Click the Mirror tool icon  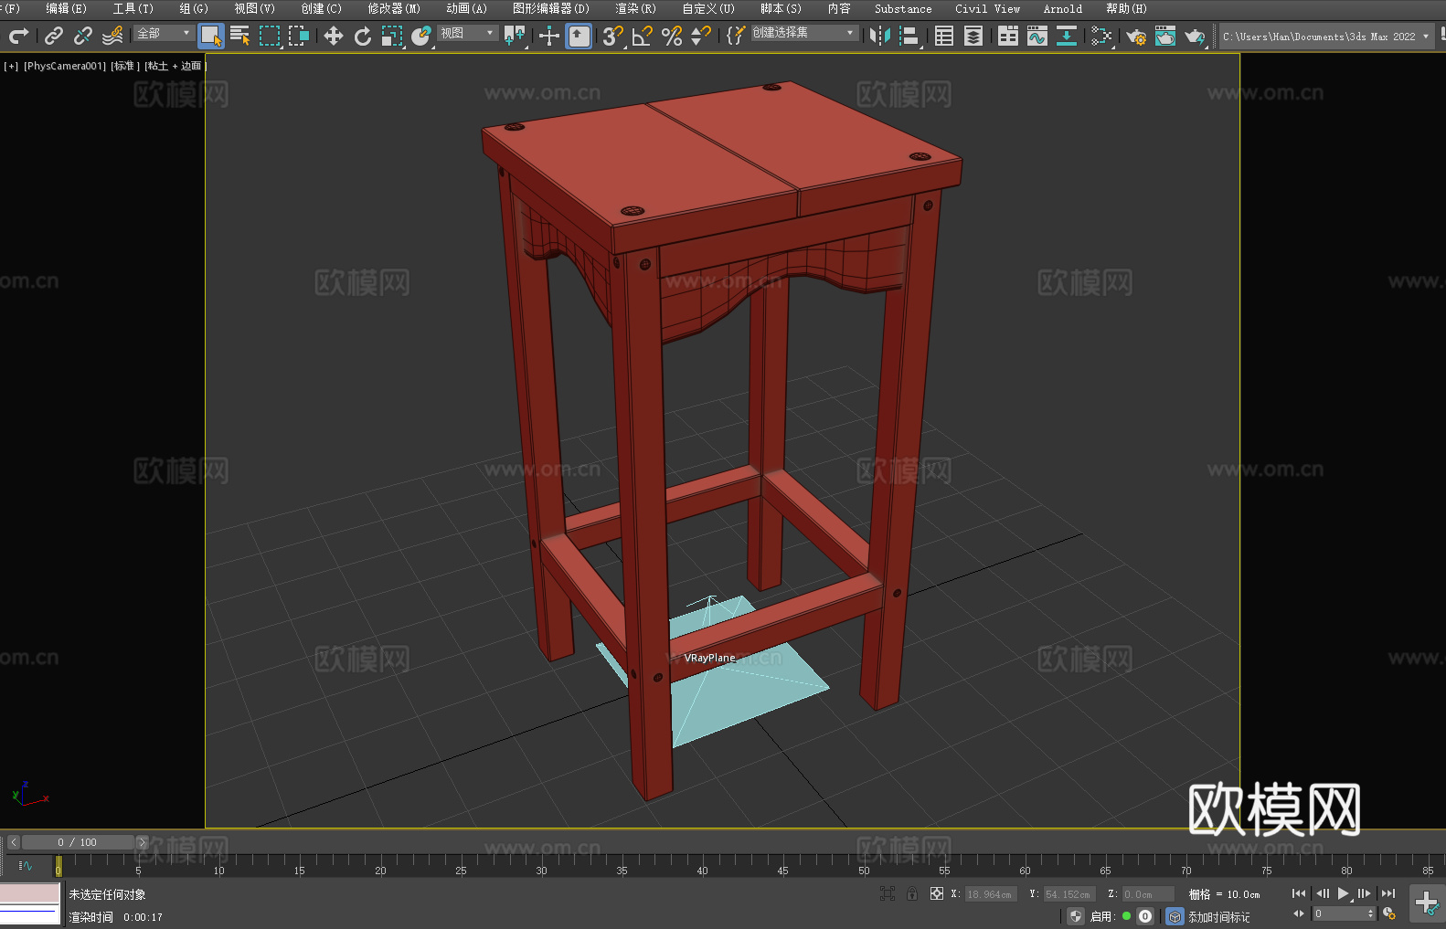coord(880,36)
